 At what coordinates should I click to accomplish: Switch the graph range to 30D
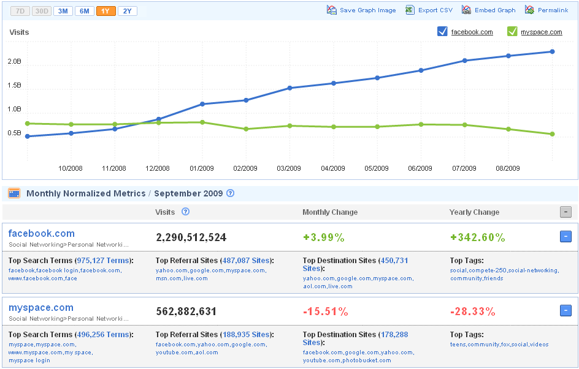42,11
